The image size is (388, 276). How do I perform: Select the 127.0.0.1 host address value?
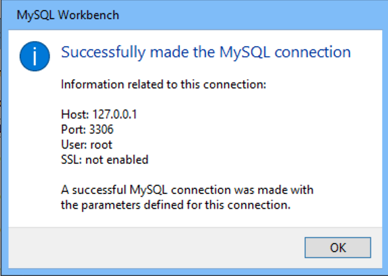point(115,114)
